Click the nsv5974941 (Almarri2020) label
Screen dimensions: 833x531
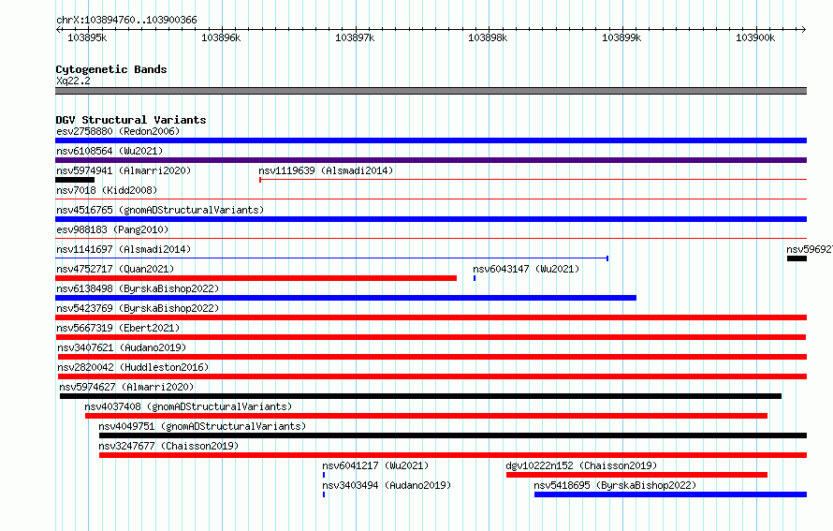pyautogui.click(x=124, y=170)
